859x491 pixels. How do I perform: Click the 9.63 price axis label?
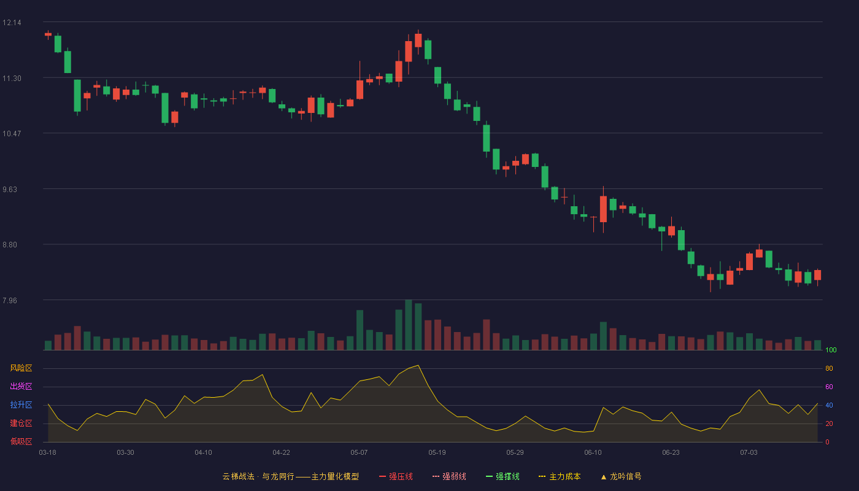coord(10,190)
